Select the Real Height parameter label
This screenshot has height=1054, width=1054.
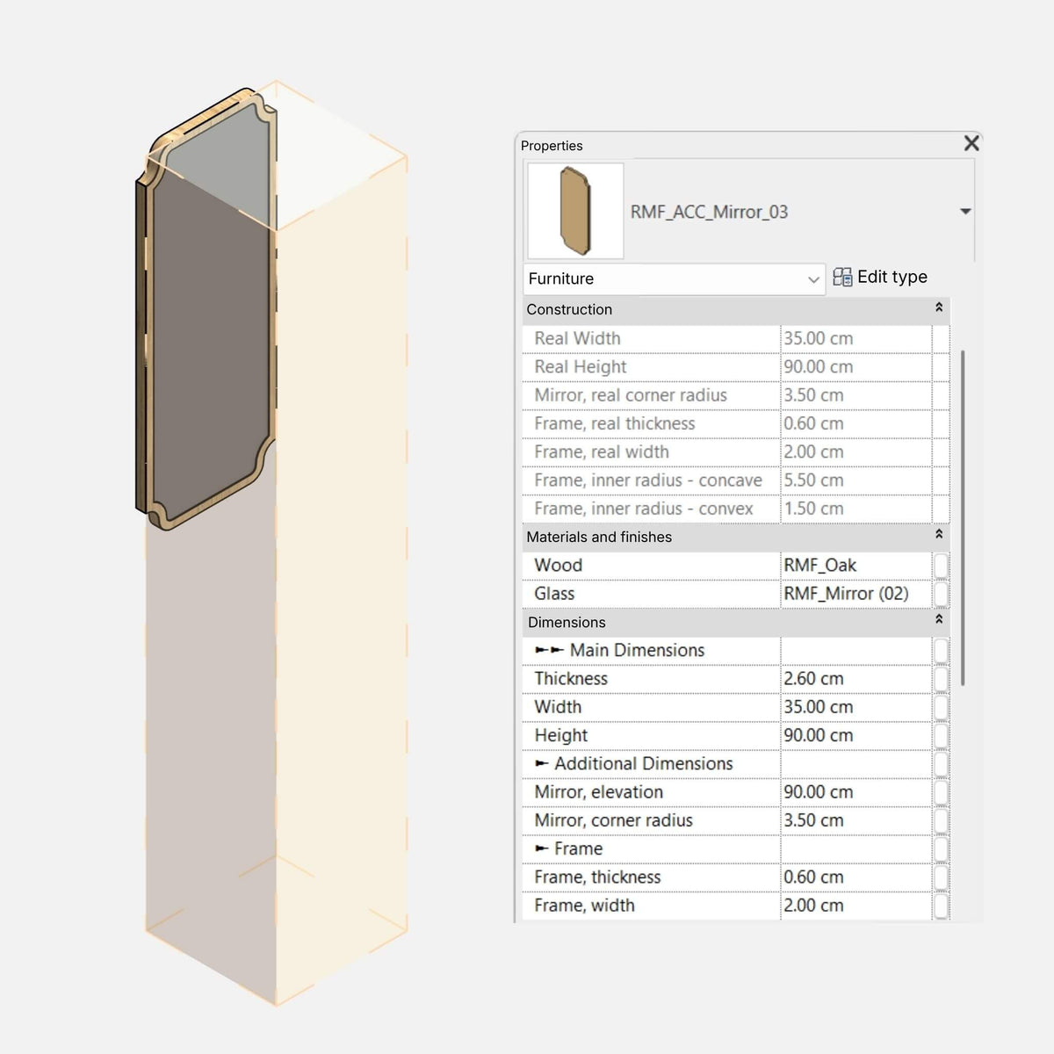tap(581, 367)
